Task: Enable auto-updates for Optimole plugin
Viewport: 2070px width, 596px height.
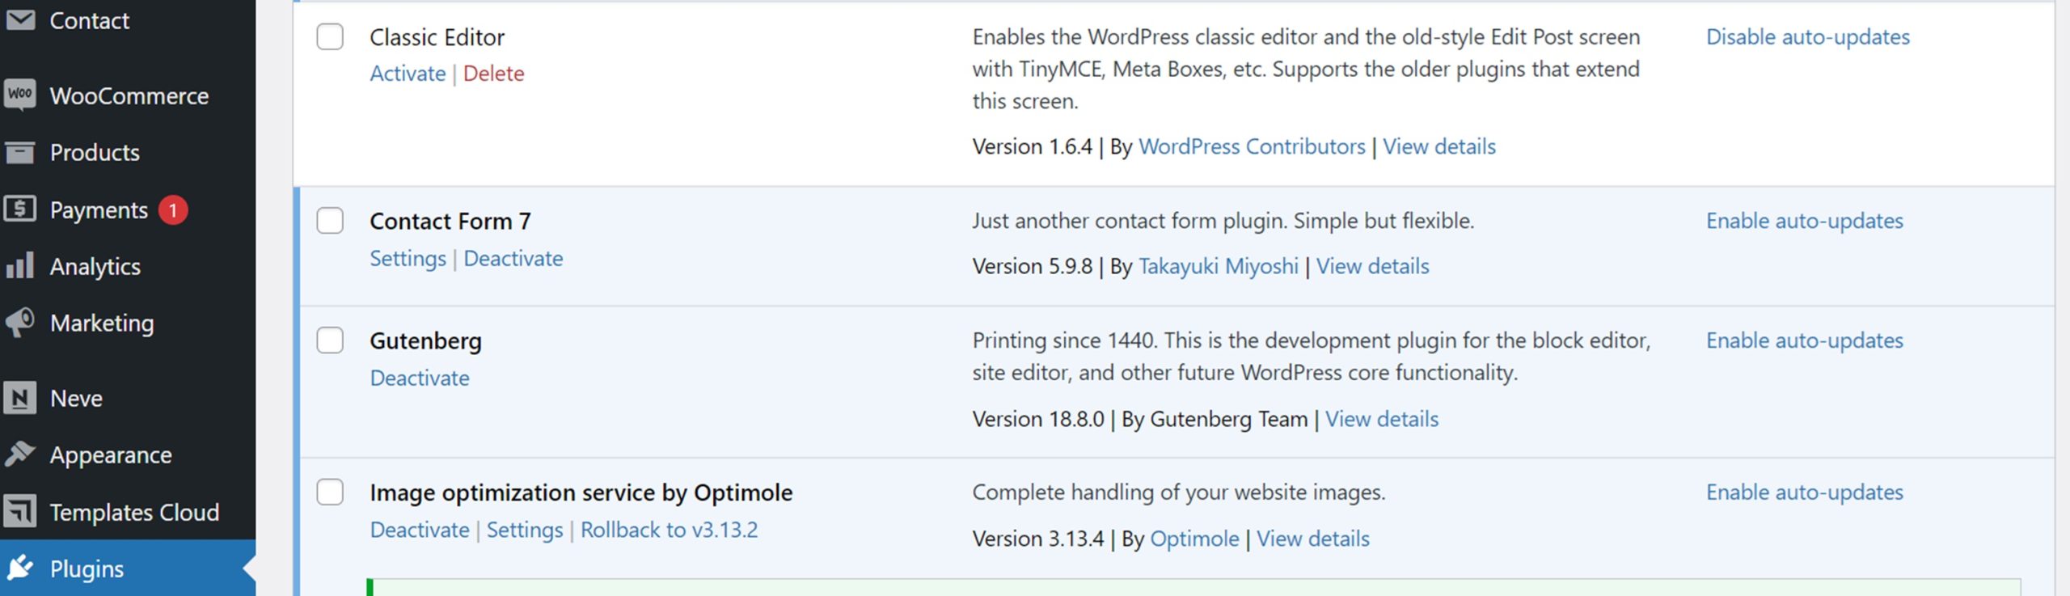Action: pyautogui.click(x=1805, y=493)
